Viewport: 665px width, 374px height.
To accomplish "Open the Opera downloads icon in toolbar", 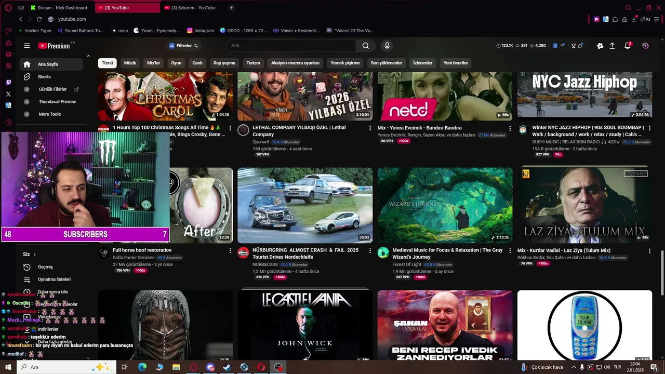I will 634,19.
